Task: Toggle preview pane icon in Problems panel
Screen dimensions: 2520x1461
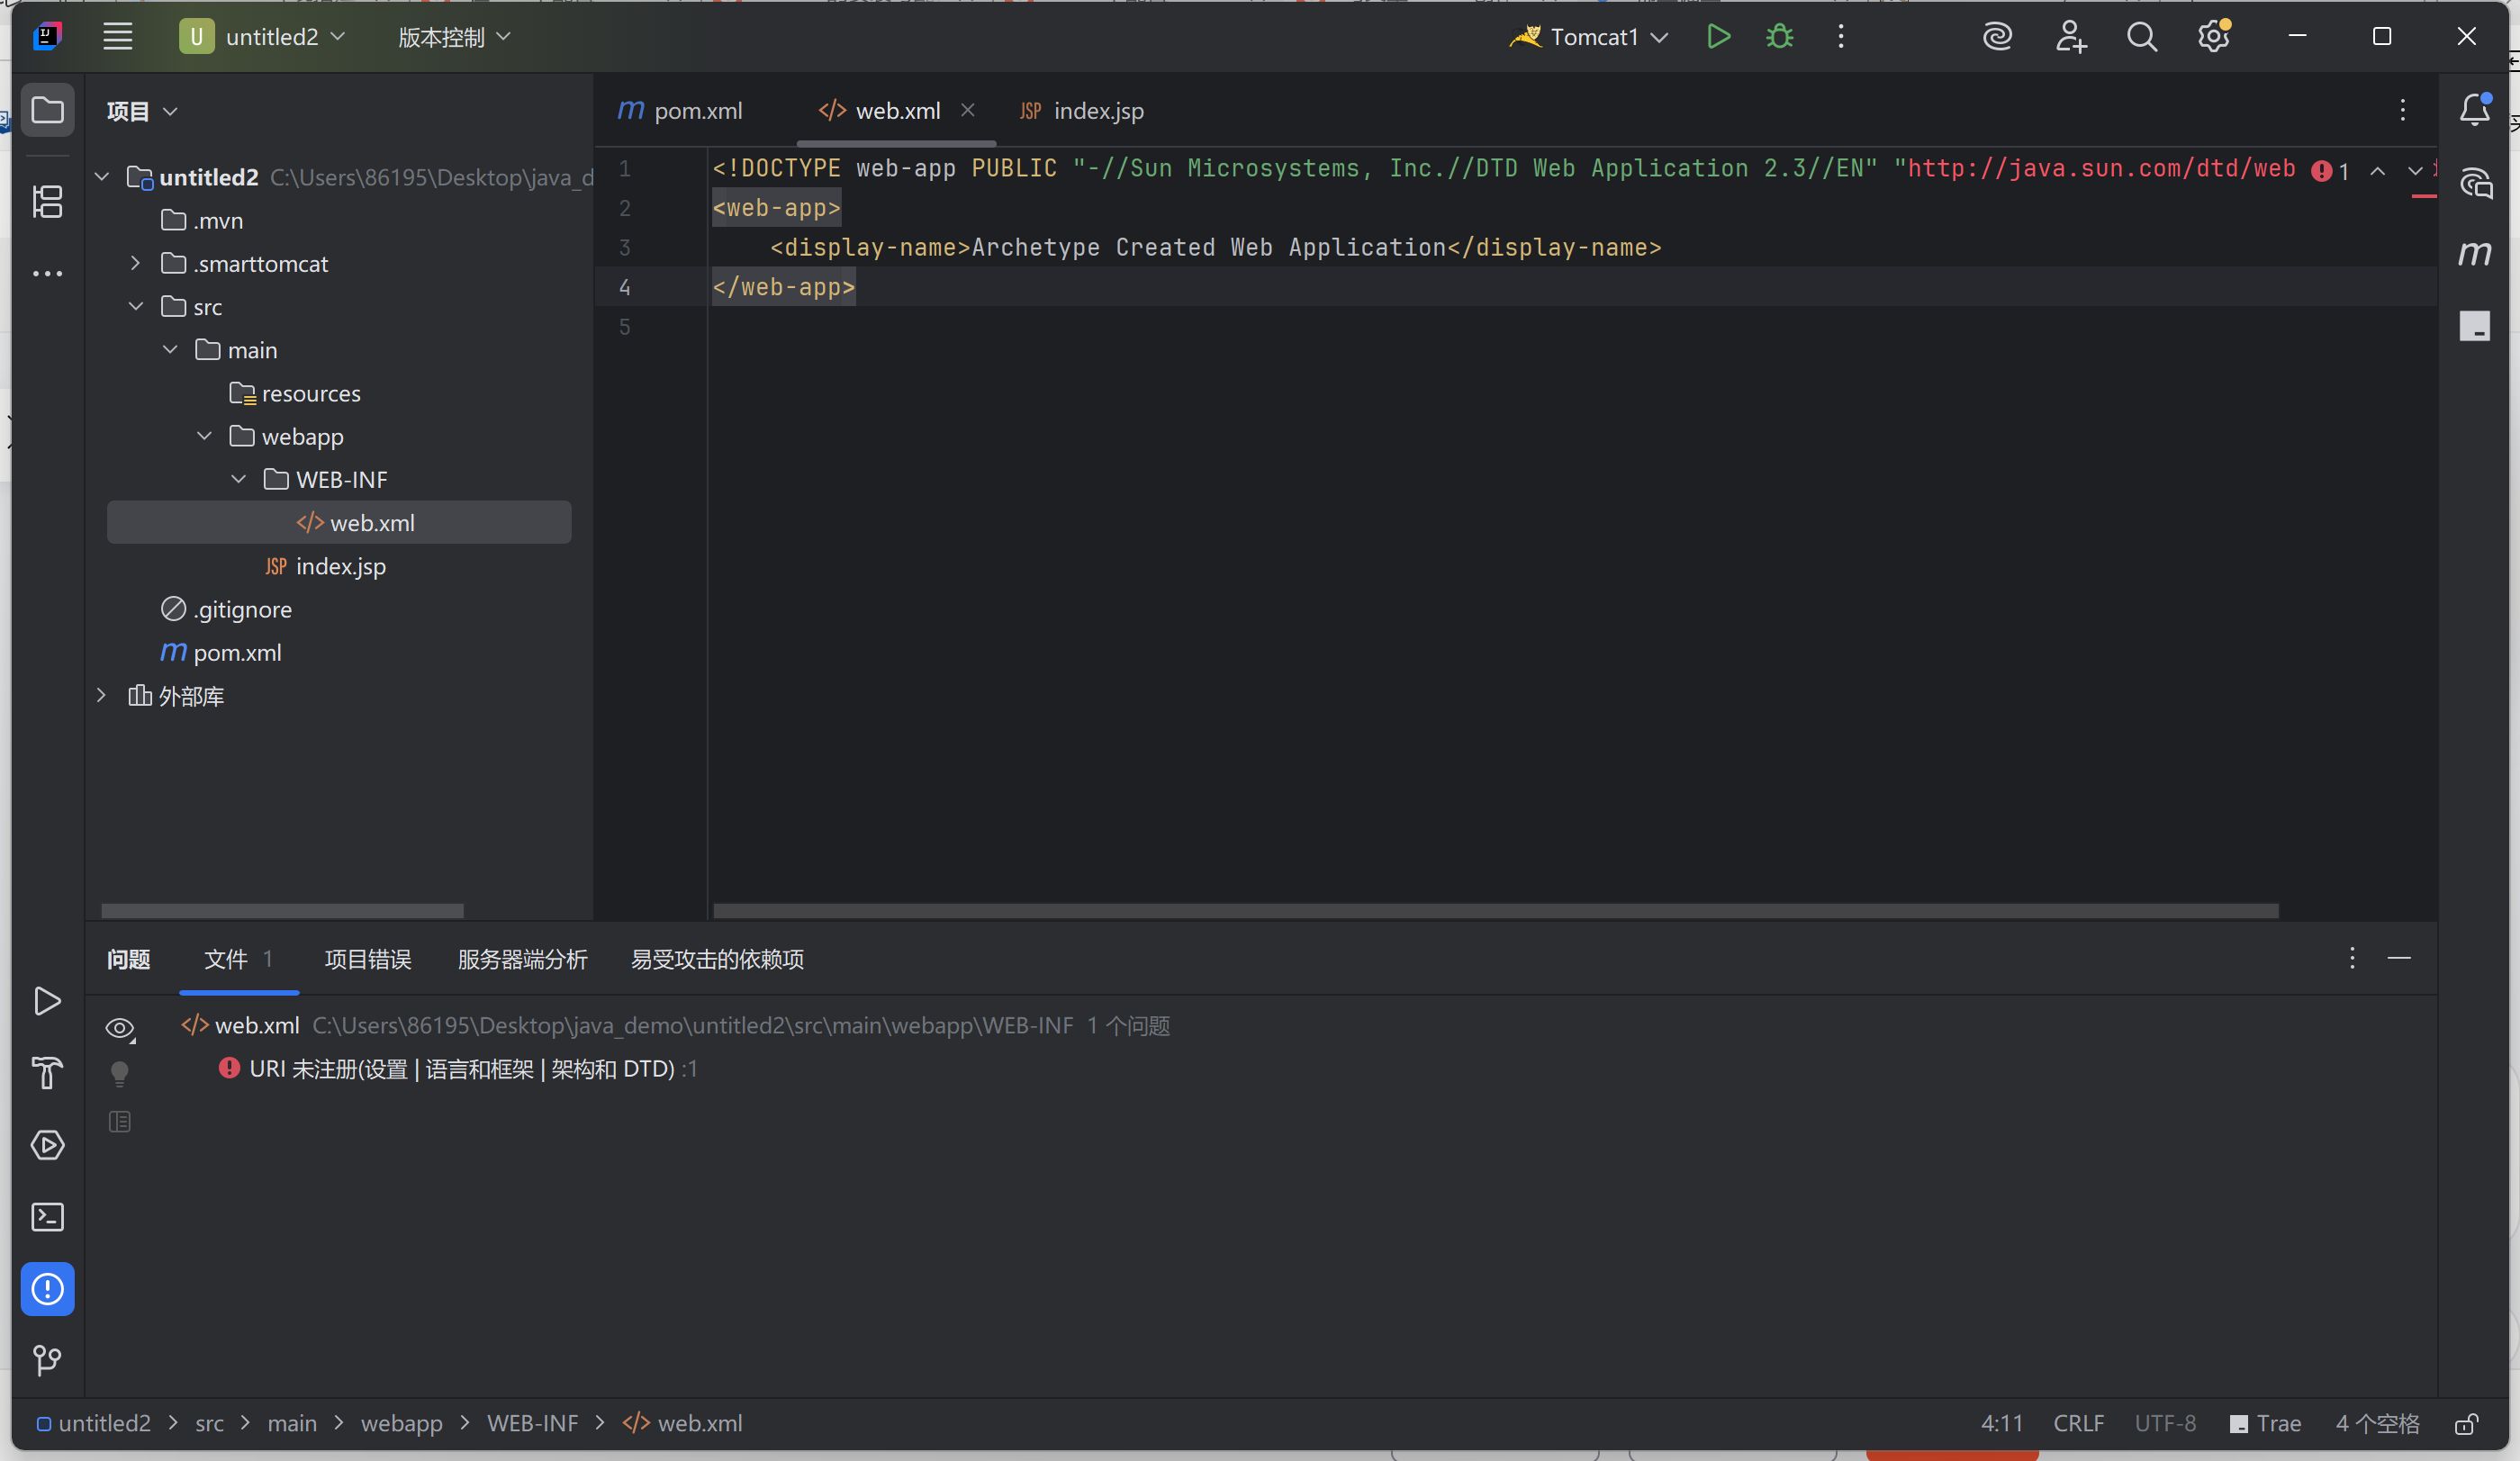Action: (119, 1121)
